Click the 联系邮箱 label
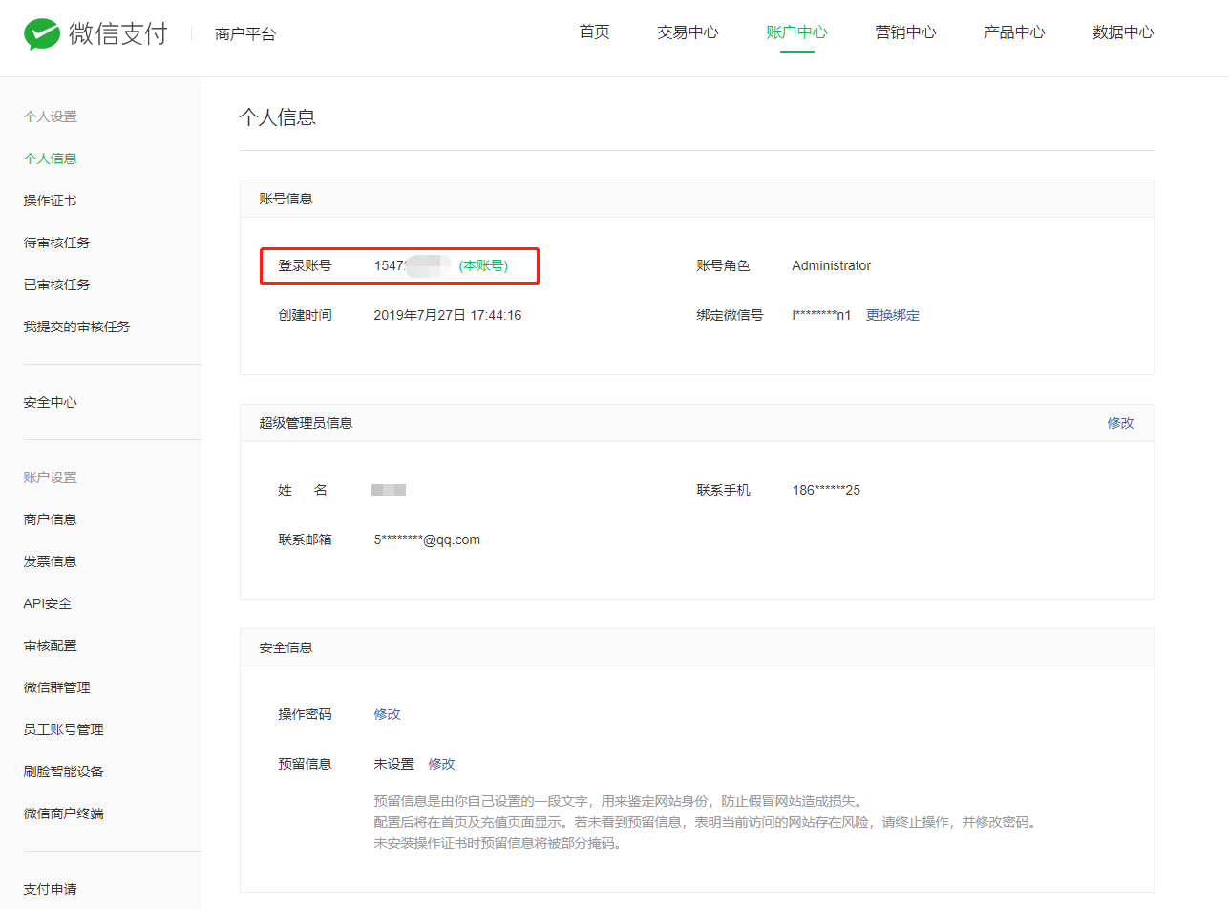This screenshot has height=909, width=1229. coord(306,539)
